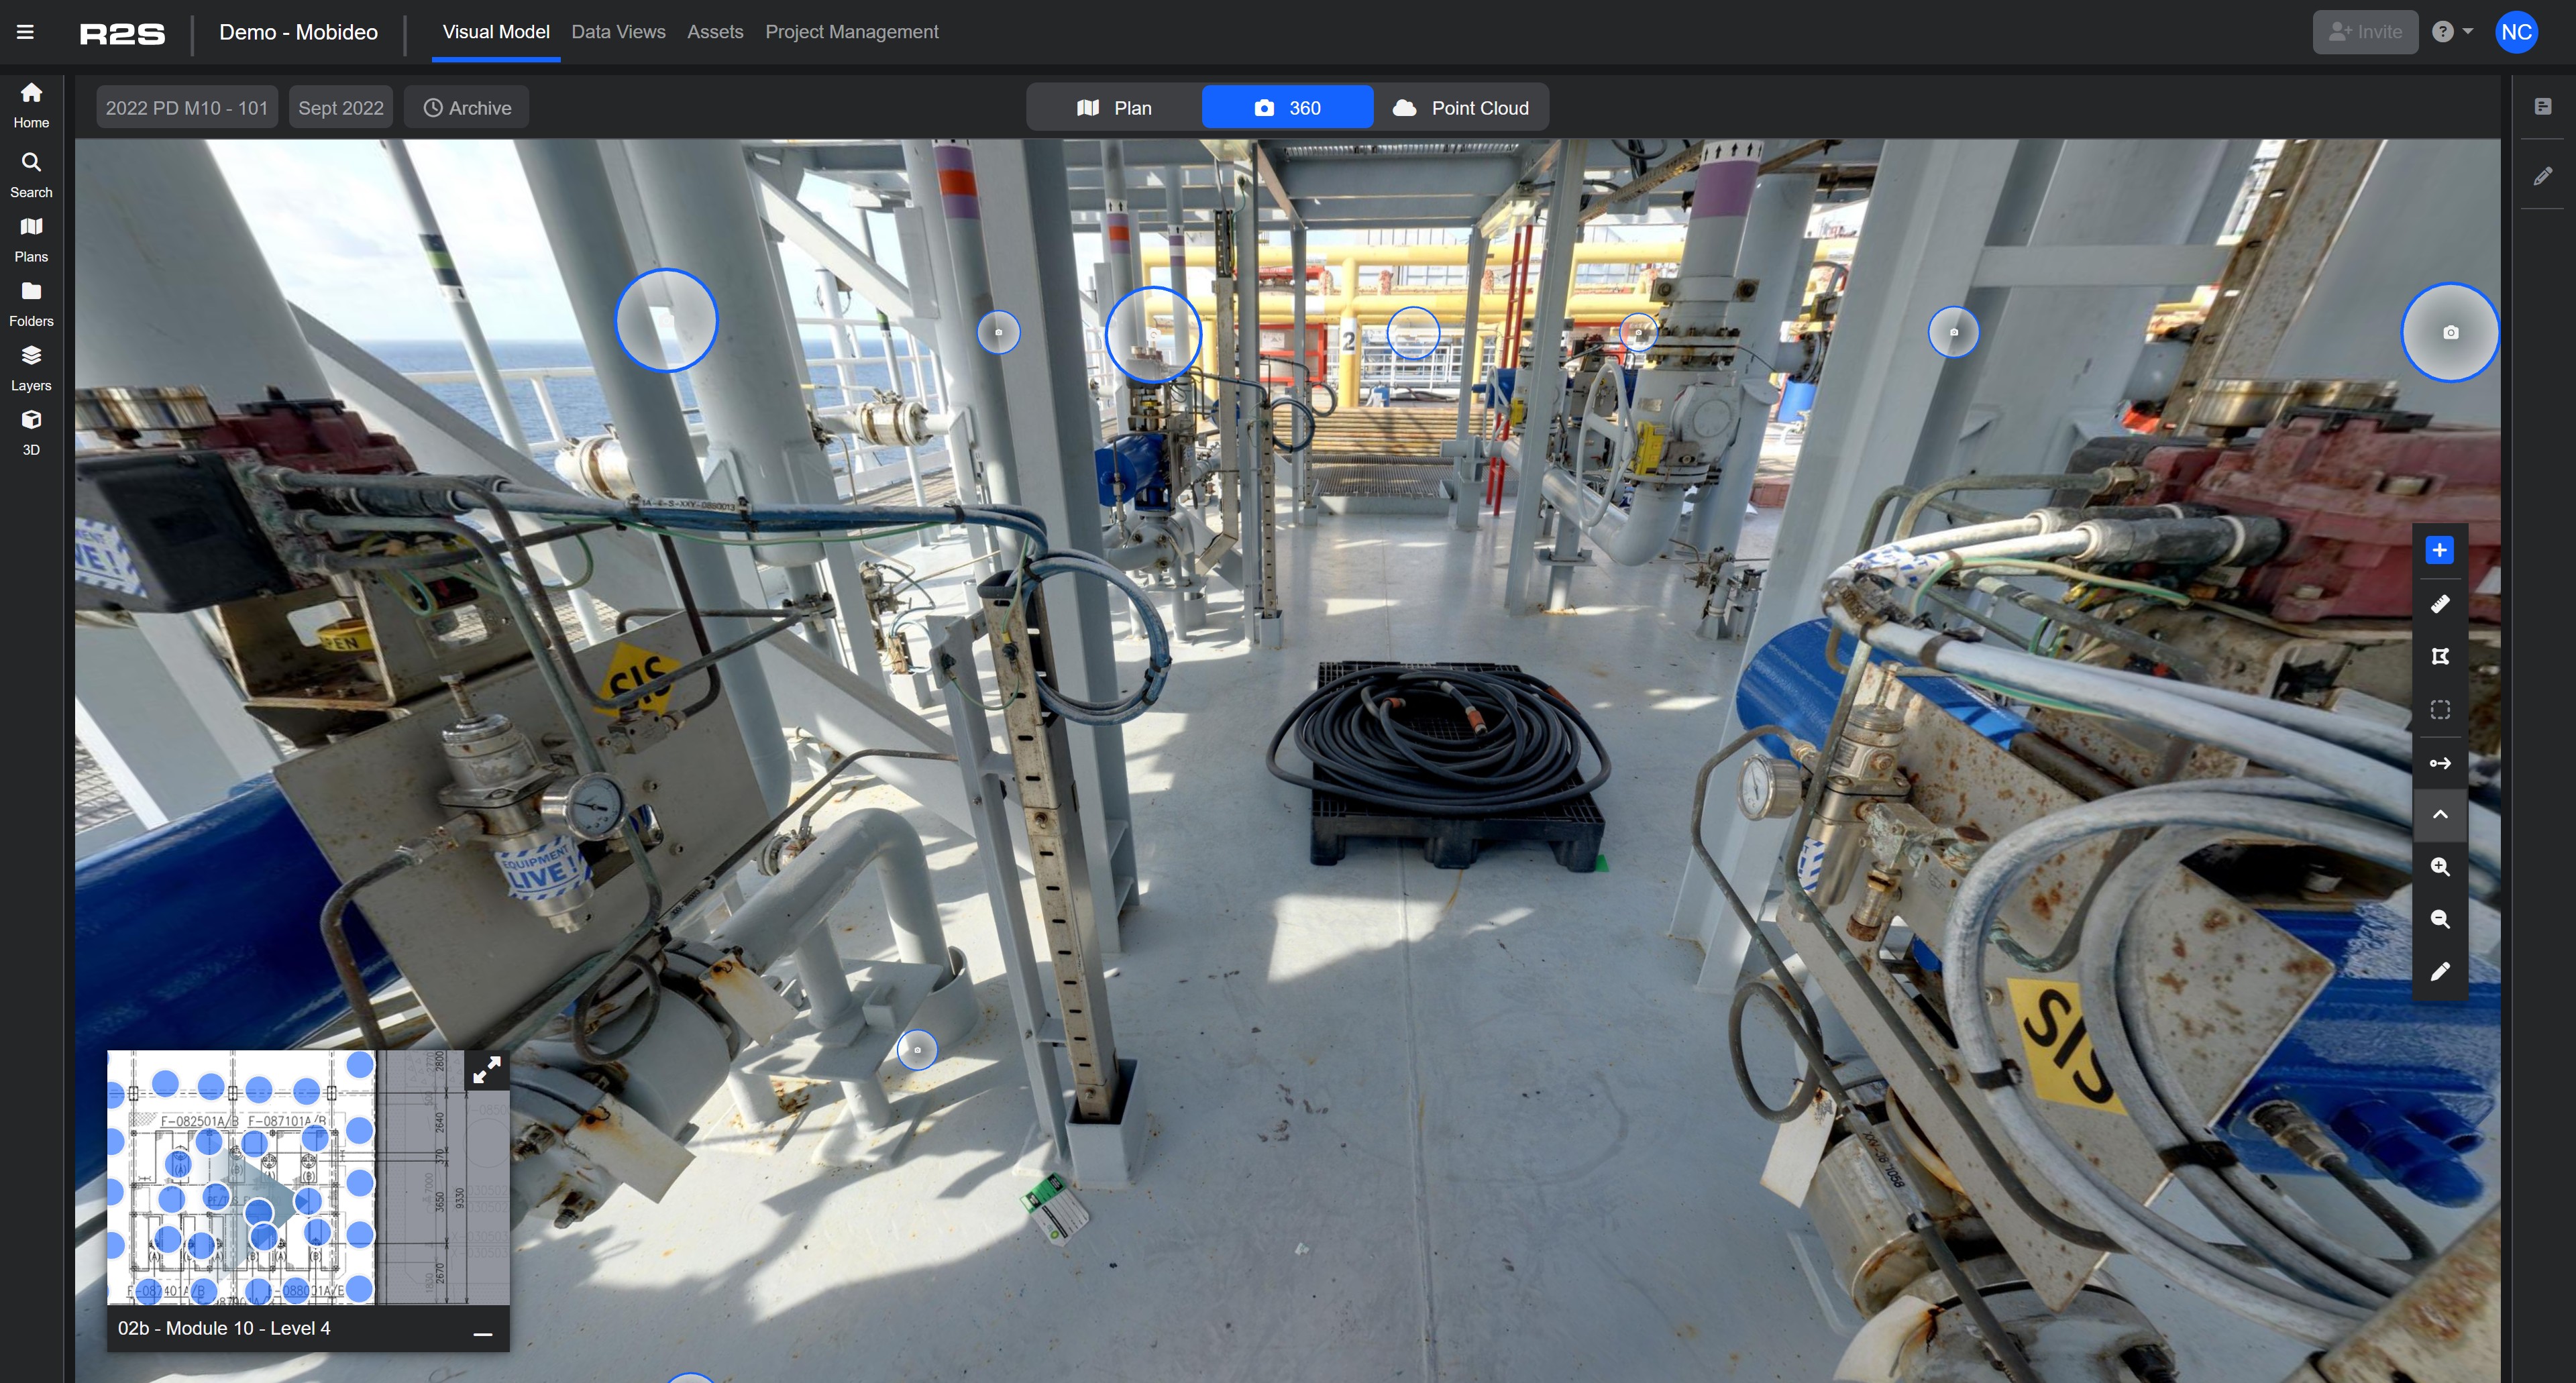
Task: Go to Home in sidebar
Action: (x=31, y=105)
